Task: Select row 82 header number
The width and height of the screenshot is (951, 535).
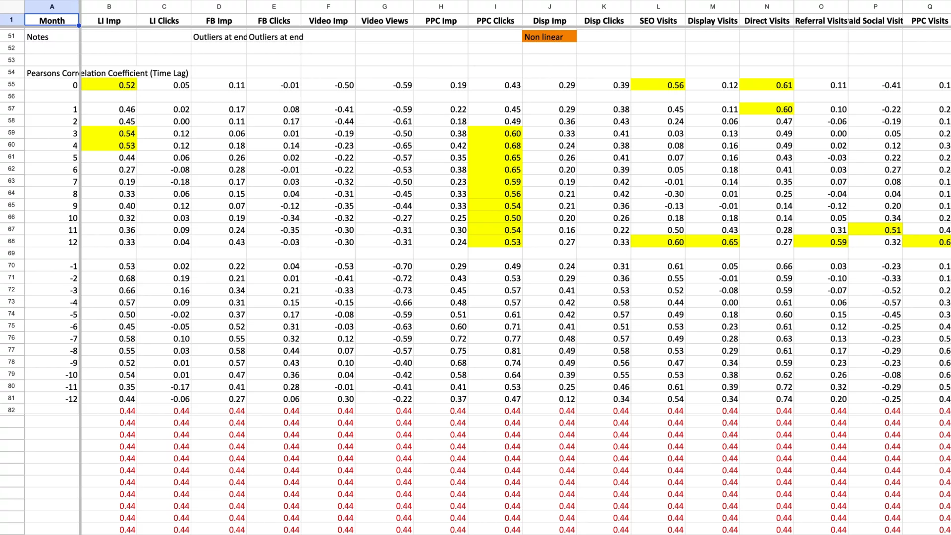Action: 11,410
